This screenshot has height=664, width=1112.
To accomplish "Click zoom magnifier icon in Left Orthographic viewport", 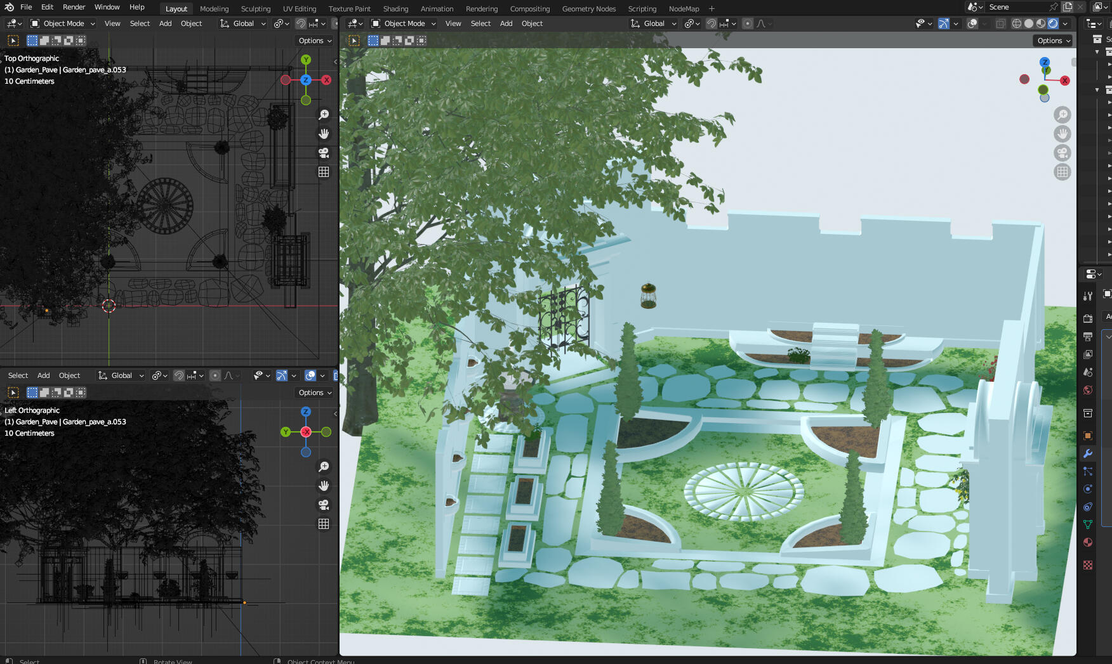I will (324, 467).
